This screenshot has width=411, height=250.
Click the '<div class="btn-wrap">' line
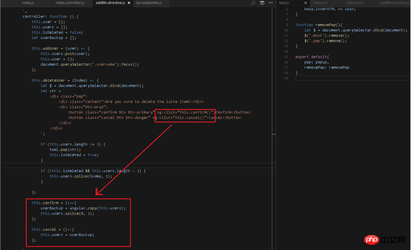(83, 107)
